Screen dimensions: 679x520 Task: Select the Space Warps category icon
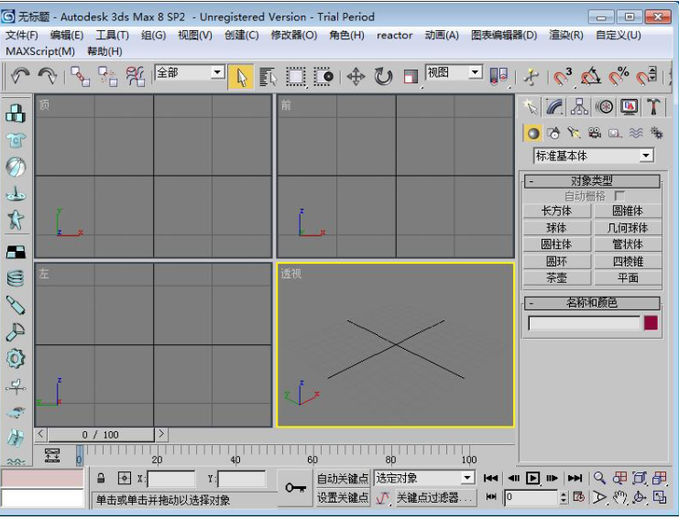(636, 134)
